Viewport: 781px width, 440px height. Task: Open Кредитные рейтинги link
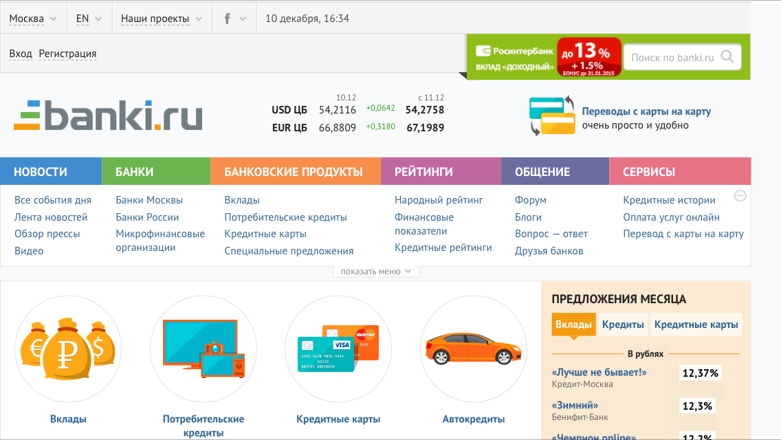coord(443,247)
